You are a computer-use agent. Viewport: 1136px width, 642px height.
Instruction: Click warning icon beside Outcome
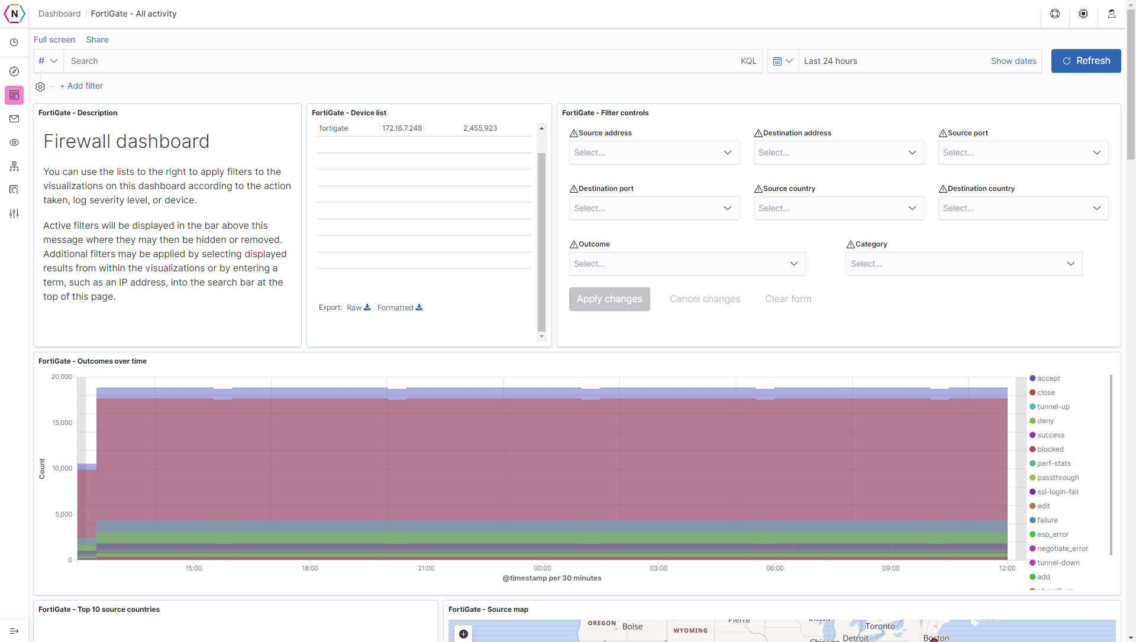tap(573, 245)
